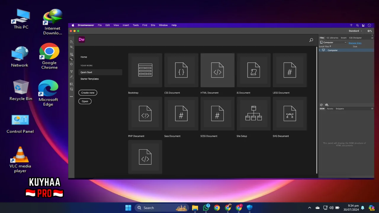Click the Dw Dreamweaver logo
This screenshot has width=379, height=213.
tap(82, 39)
